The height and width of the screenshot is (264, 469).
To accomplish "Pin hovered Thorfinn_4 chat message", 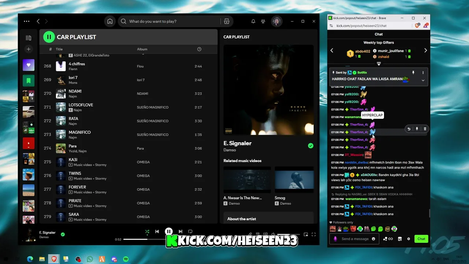I will pyautogui.click(x=417, y=129).
